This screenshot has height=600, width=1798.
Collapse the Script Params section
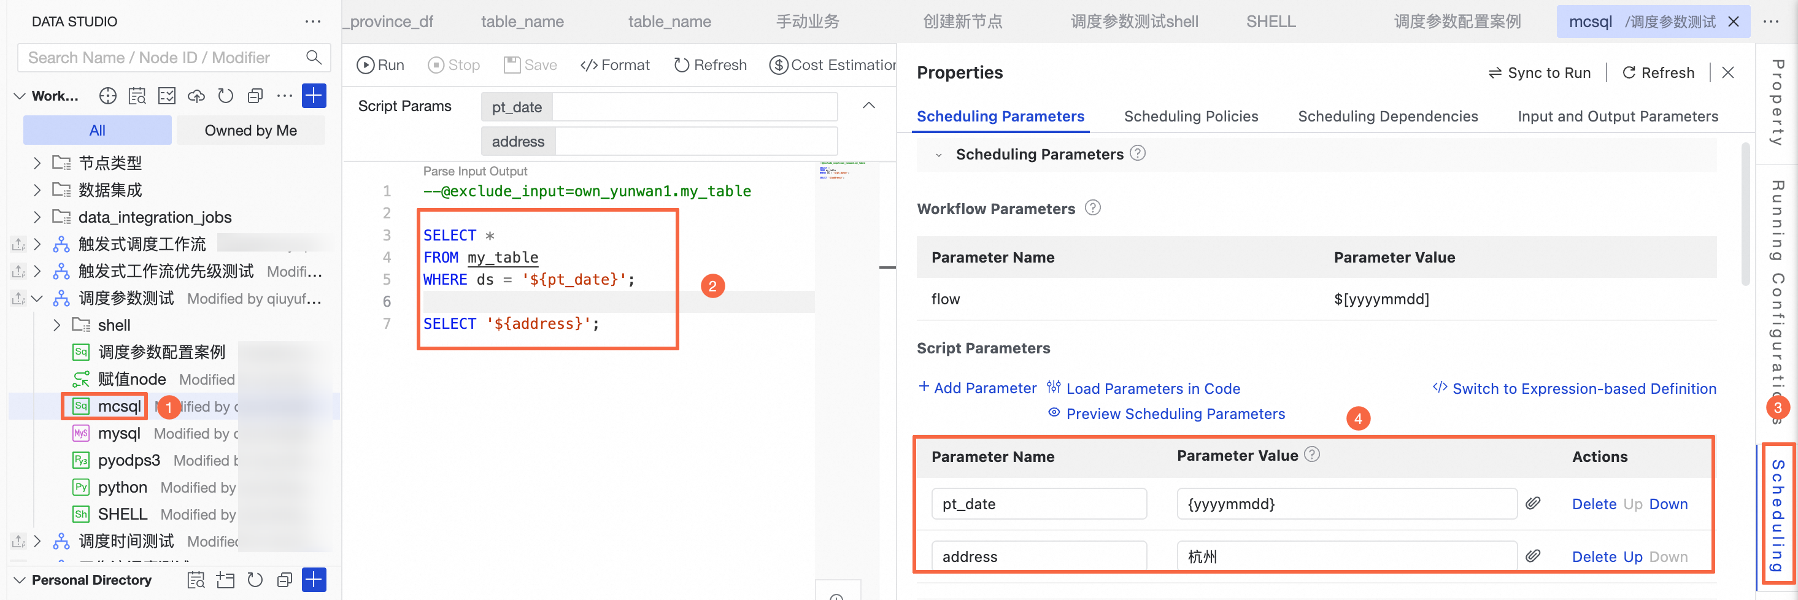(x=869, y=106)
